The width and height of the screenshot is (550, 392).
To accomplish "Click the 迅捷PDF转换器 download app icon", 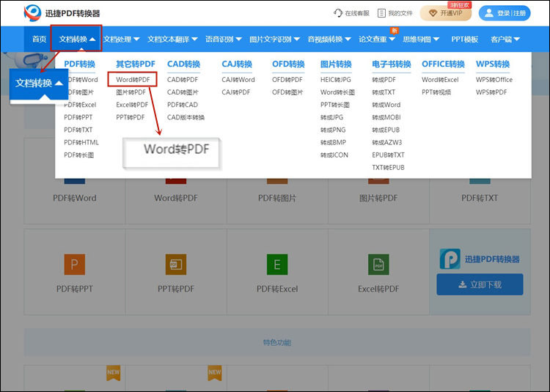I will click(450, 259).
